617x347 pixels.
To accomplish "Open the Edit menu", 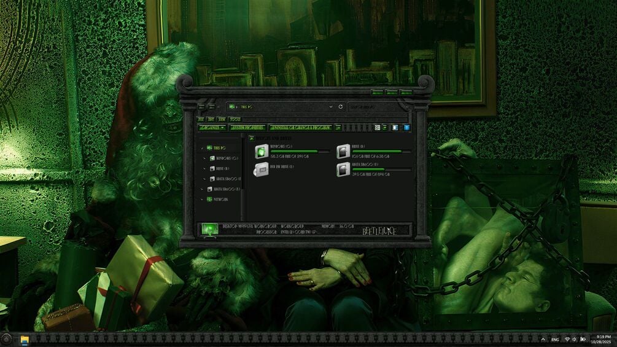I will [211, 119].
